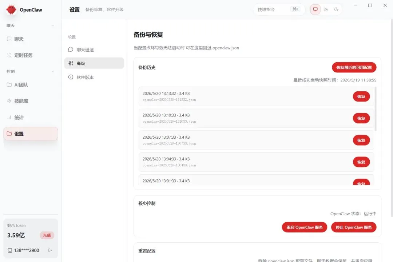Click the page main scrollbar at right edge
This screenshot has width=393, height=262.
392,118
